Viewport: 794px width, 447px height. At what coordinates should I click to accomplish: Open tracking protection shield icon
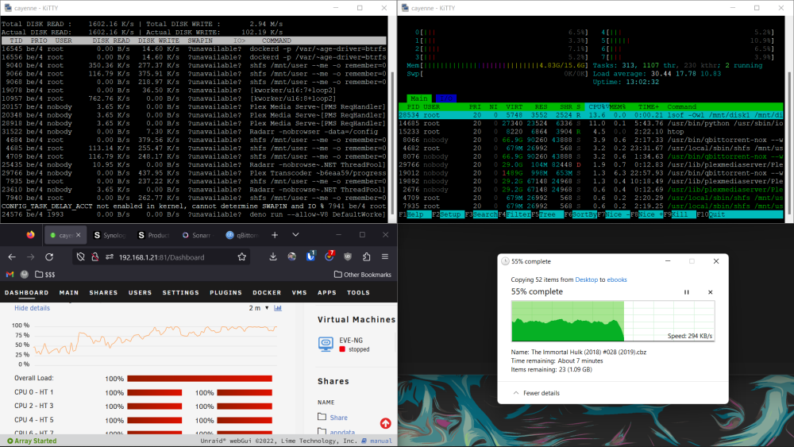point(80,257)
